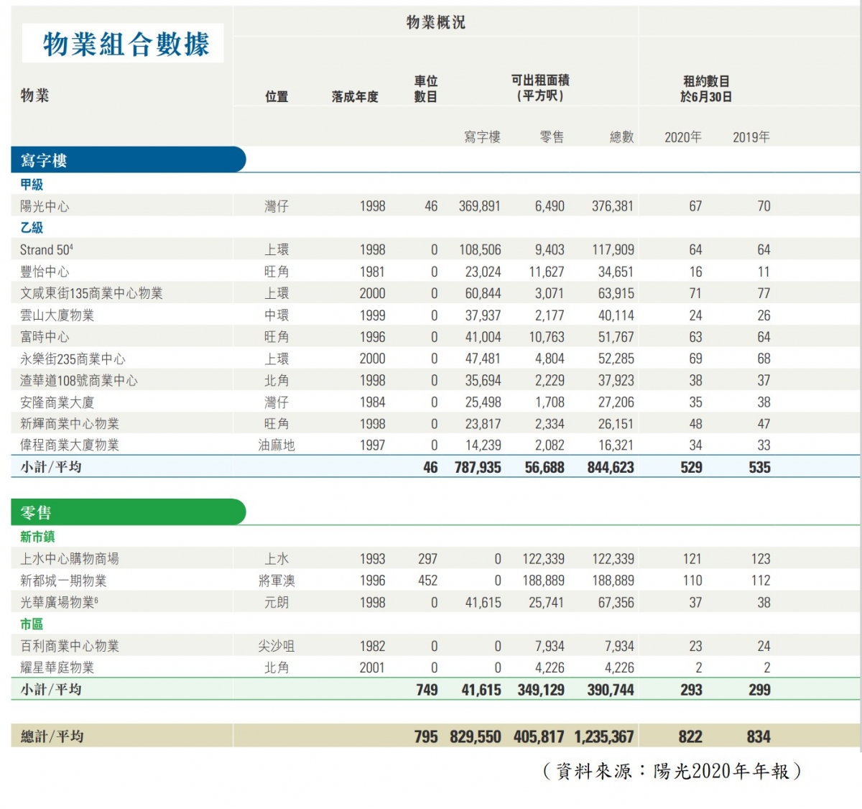Select the 陽光中心 property name
Viewport: 862px width, 809px height.
[45, 206]
